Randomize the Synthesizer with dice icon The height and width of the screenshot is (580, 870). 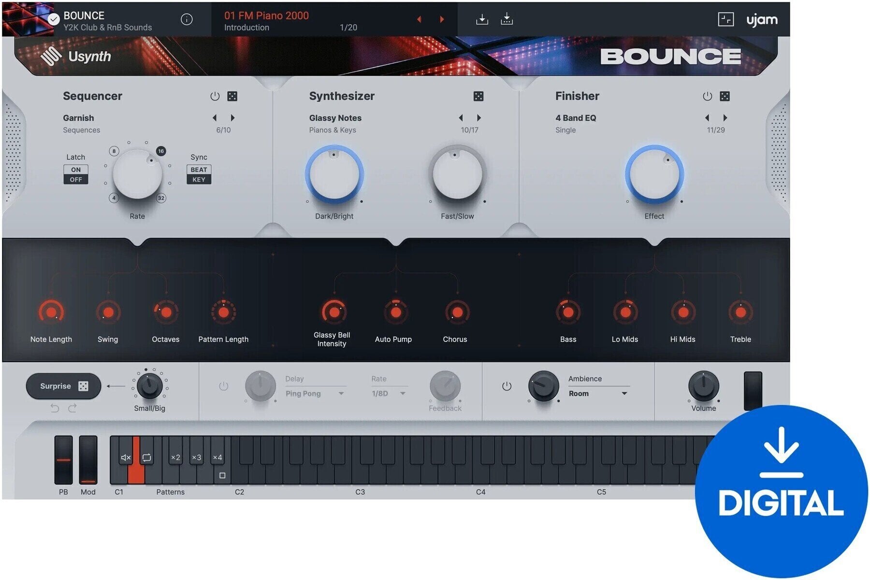pos(478,96)
